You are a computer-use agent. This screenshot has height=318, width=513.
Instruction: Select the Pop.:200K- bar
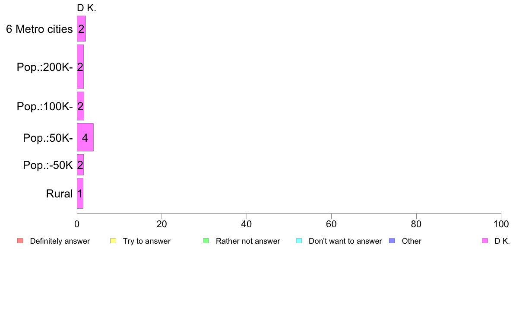point(80,67)
